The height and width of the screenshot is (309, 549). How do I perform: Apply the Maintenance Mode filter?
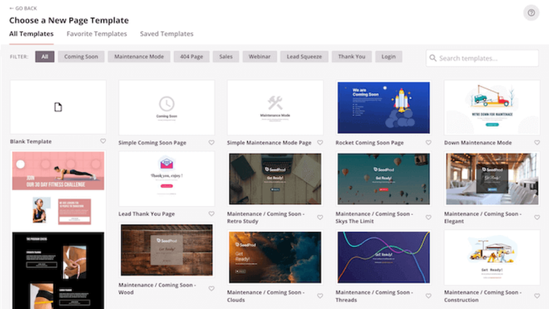pyautogui.click(x=139, y=57)
